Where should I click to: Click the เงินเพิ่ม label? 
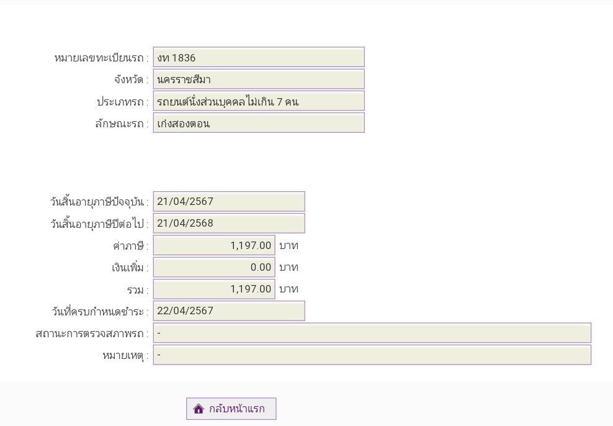[130, 268]
